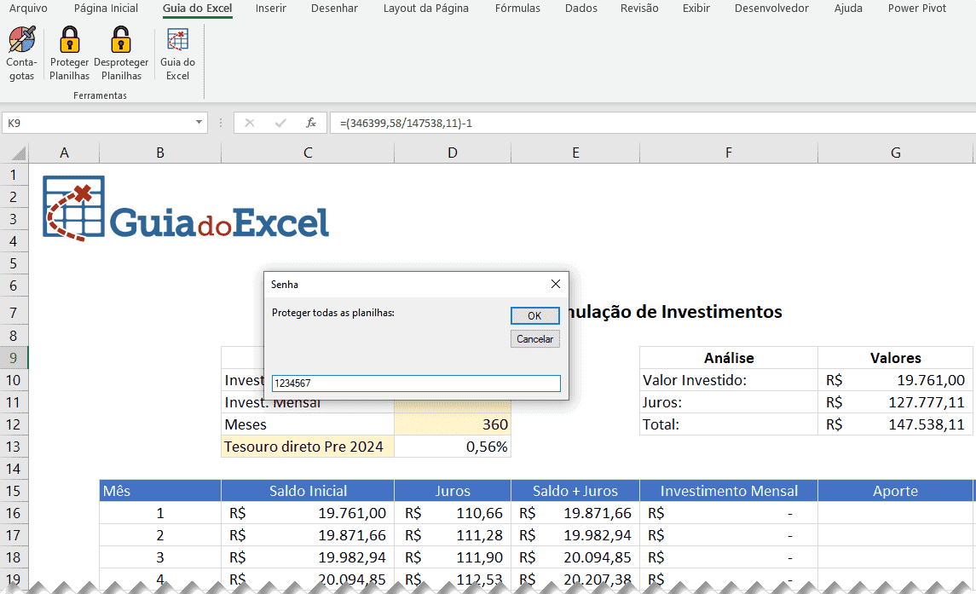976x594 pixels.
Task: Select column G header
Action: [895, 153]
